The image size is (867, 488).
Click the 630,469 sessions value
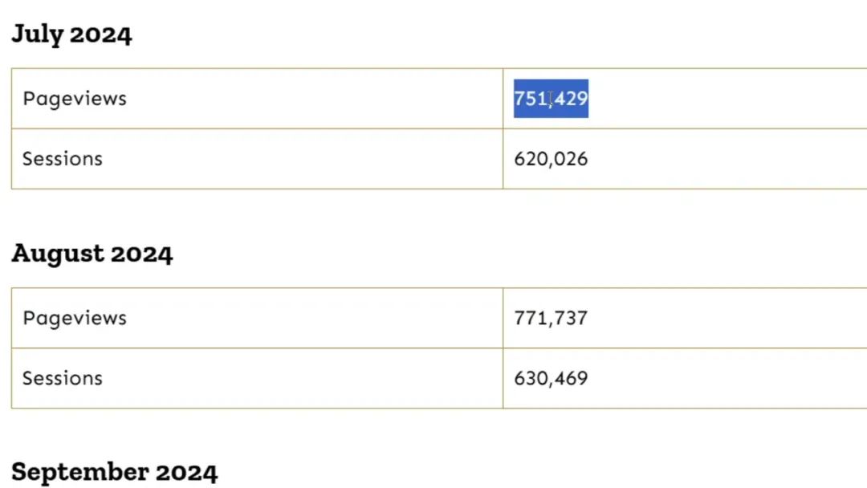[551, 378]
